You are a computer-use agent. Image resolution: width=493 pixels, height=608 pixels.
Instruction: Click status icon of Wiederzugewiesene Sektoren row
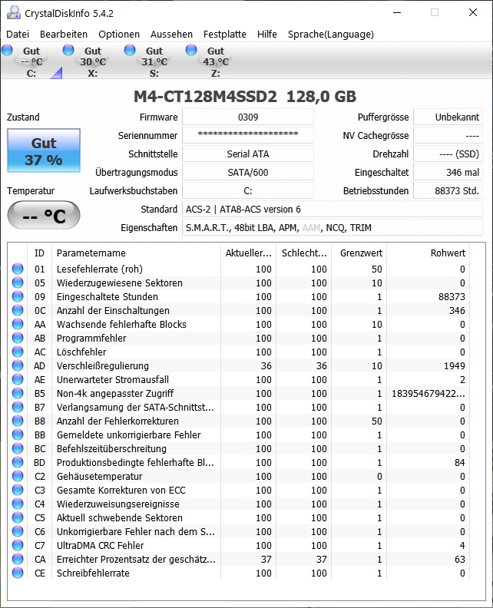(18, 283)
